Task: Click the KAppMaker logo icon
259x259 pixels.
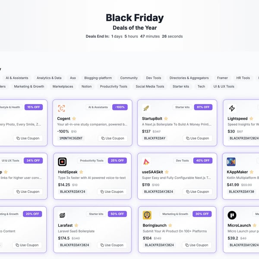Action: click(x=231, y=162)
